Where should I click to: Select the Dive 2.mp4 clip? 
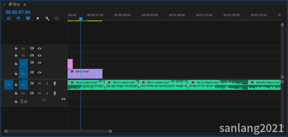click(x=85, y=74)
